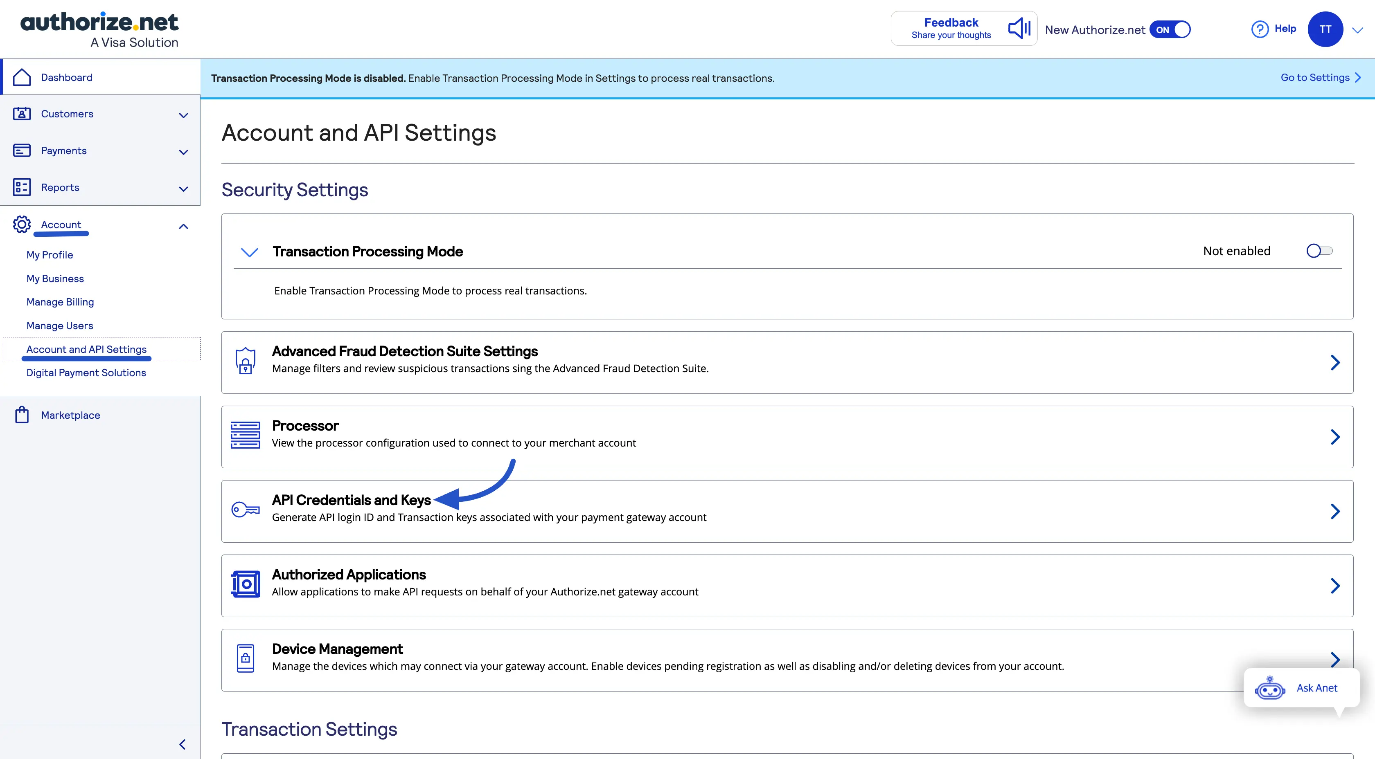Viewport: 1375px width, 759px height.
Task: Click the Payments card icon
Action: coord(21,150)
